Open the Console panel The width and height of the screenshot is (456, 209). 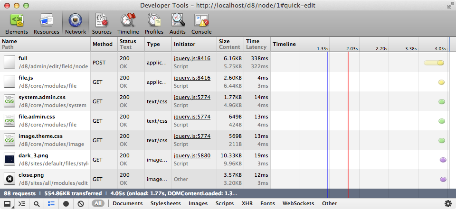pos(201,24)
